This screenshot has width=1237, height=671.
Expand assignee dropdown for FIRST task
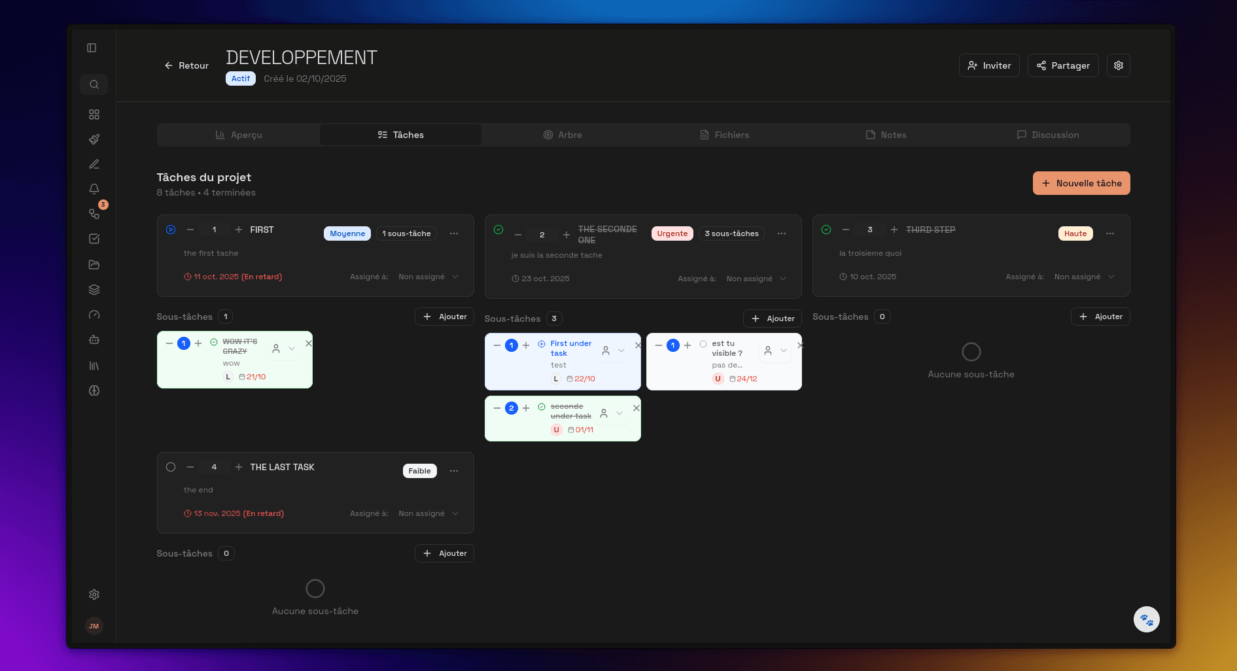pos(429,277)
